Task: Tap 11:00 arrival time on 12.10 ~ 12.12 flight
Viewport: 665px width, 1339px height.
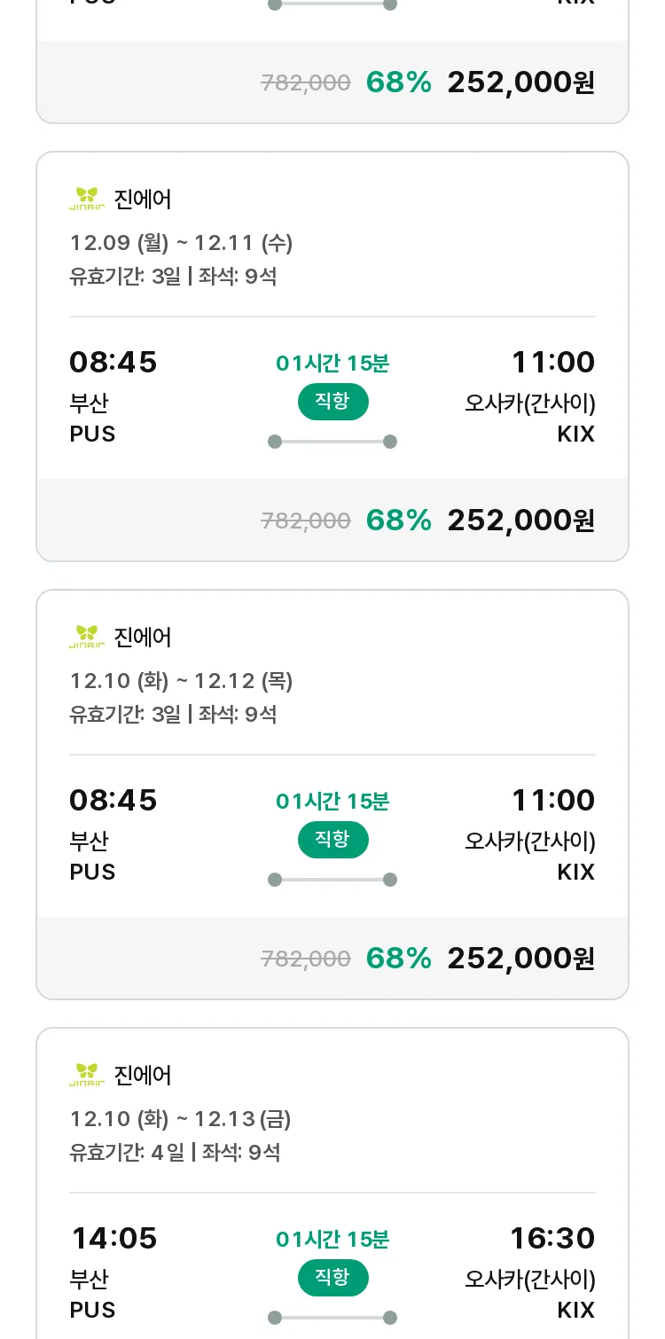Action: pos(552,801)
